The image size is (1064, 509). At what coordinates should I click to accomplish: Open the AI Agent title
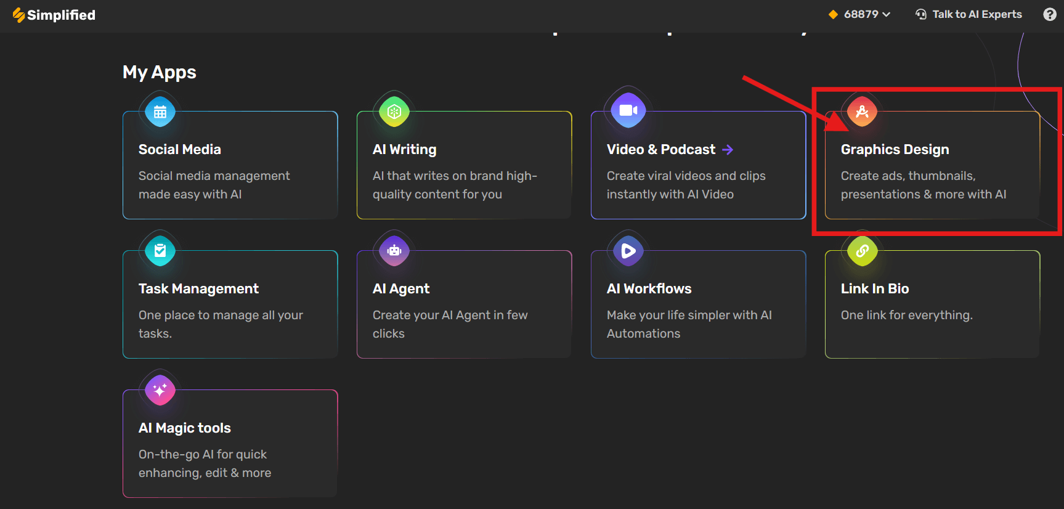[x=401, y=289]
